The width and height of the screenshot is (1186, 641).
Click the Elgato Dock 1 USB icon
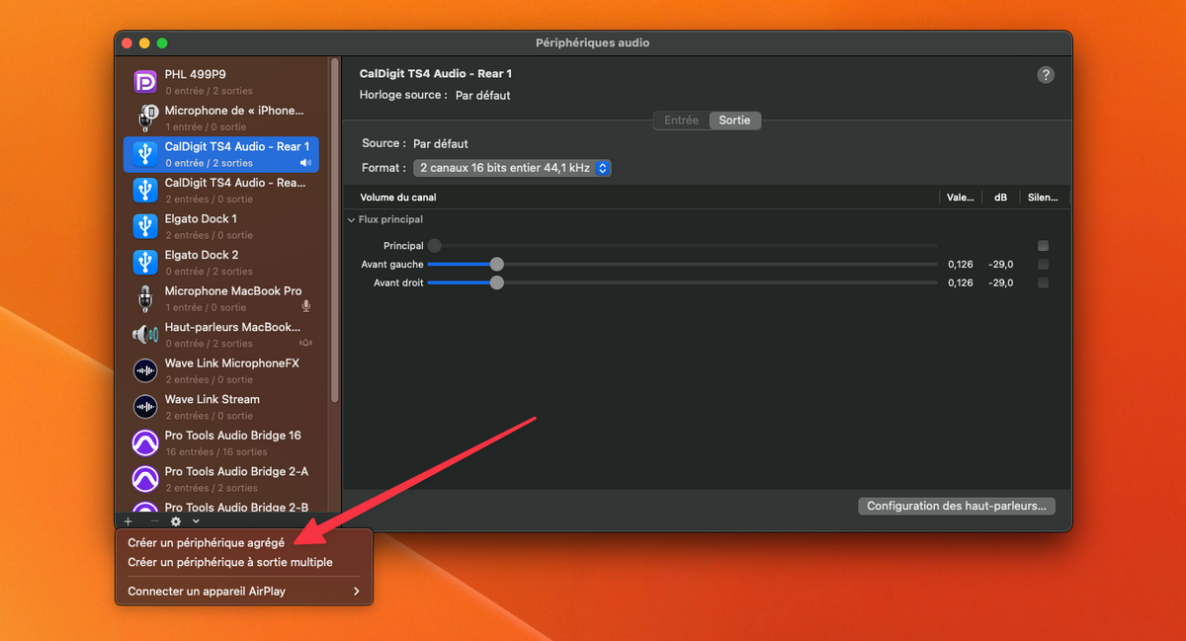point(145,226)
